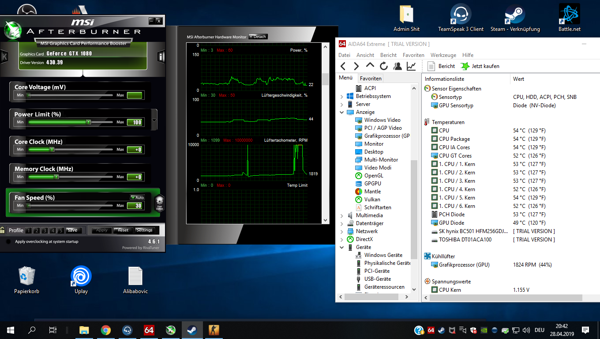Viewport: 600px width, 339px height.
Task: Expand DirectX tree node
Action: pyautogui.click(x=341, y=239)
